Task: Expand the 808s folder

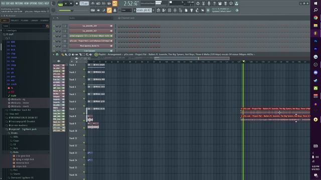Action: tap(16, 137)
